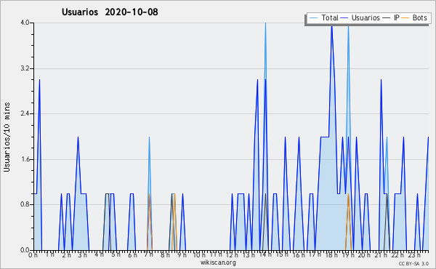Click the '22 h' x-axis label

pyautogui.click(x=397, y=255)
